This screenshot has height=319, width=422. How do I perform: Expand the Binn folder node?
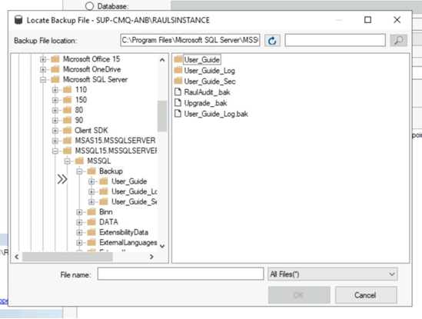pos(79,212)
